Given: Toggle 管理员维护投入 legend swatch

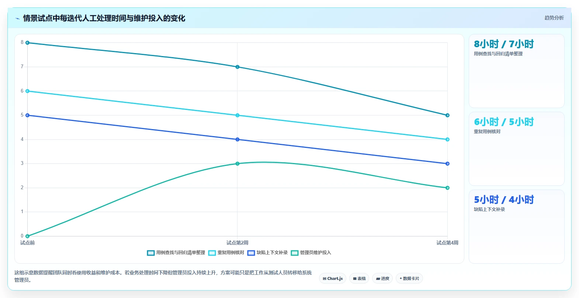Looking at the screenshot, I should click(x=295, y=253).
